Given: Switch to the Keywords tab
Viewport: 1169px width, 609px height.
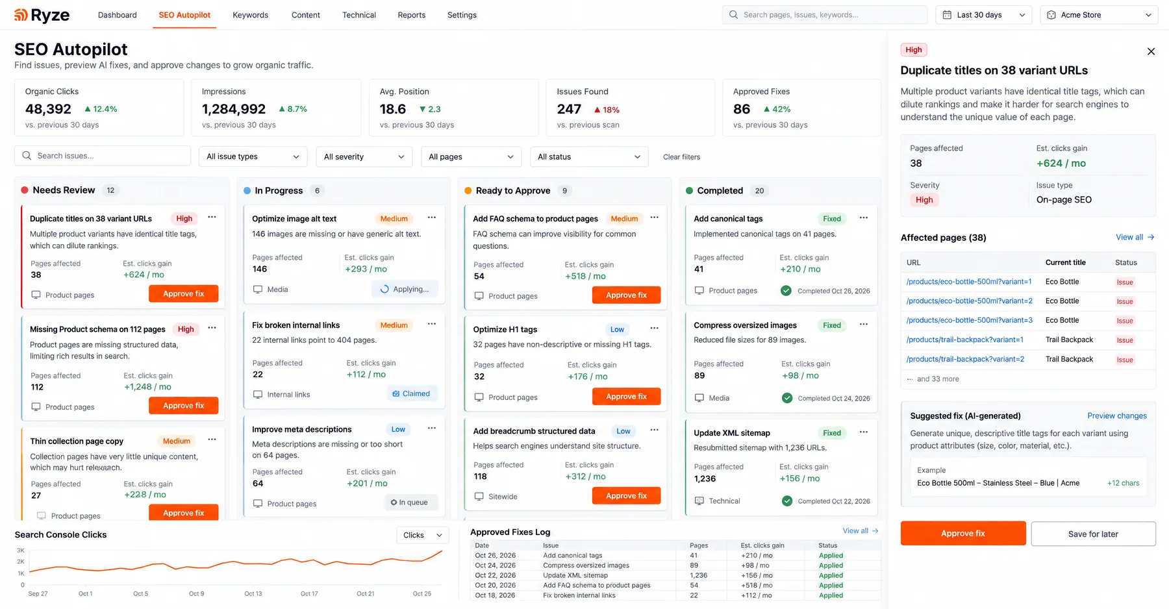Looking at the screenshot, I should (x=250, y=15).
